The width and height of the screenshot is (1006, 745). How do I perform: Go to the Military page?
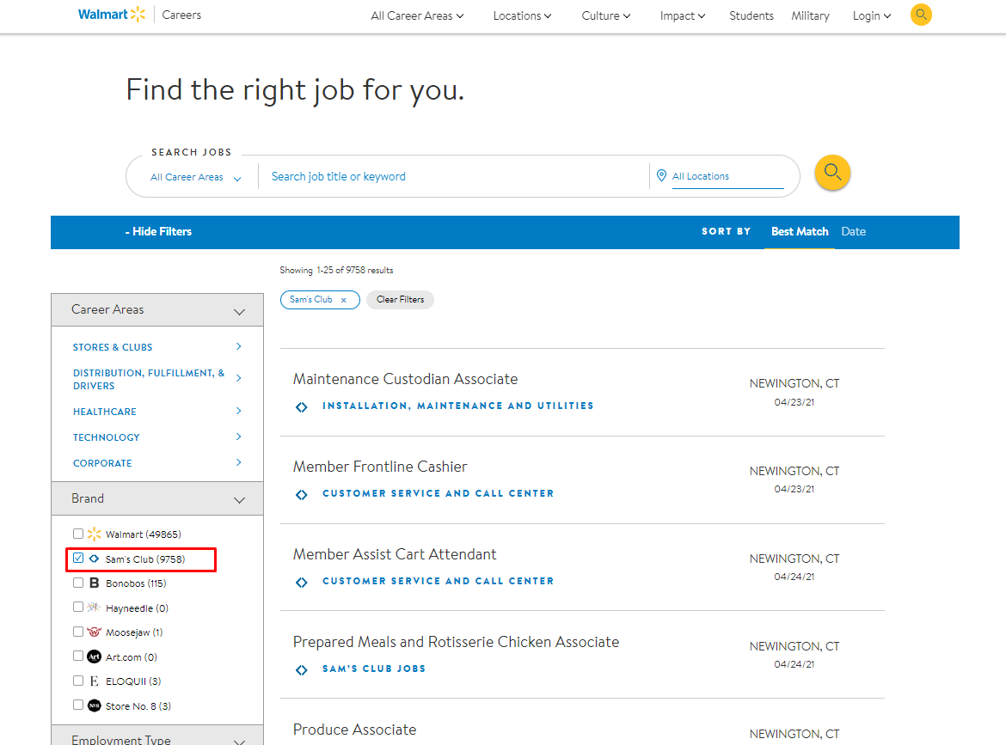tap(810, 15)
